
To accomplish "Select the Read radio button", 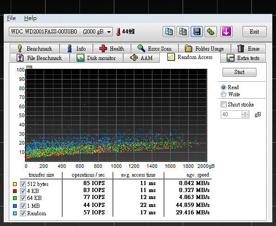I will pyautogui.click(x=223, y=87).
